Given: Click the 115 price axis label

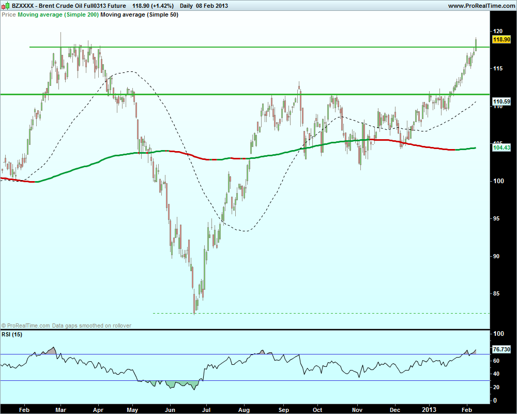Looking at the screenshot, I should (498, 68).
